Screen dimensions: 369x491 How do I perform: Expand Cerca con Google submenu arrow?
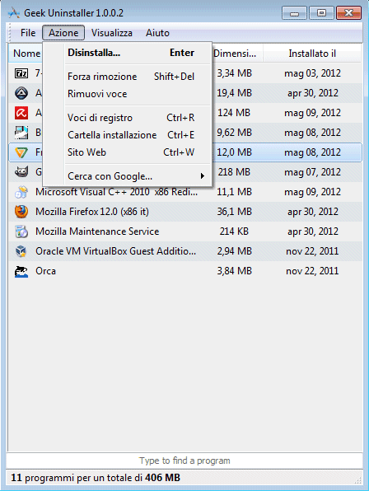[203, 176]
